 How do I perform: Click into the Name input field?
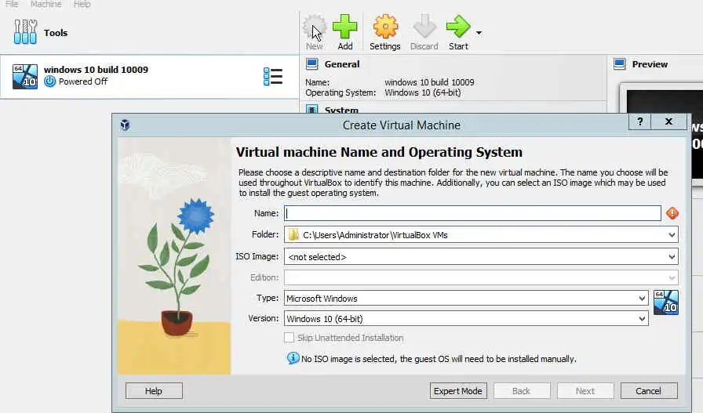[x=472, y=213]
